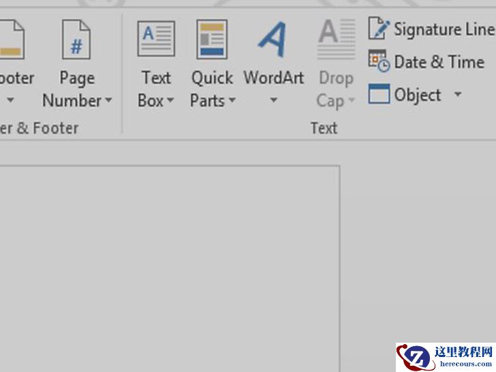Click the Footer page icon

pos(11,40)
